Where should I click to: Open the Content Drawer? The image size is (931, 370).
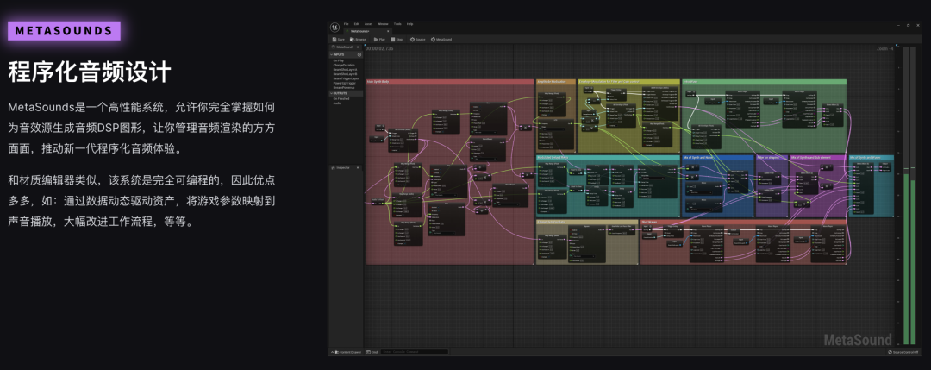[346, 352]
